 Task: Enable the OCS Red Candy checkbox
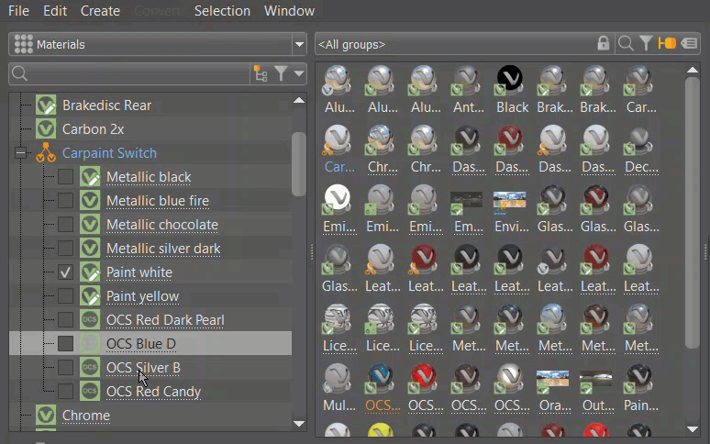click(65, 391)
